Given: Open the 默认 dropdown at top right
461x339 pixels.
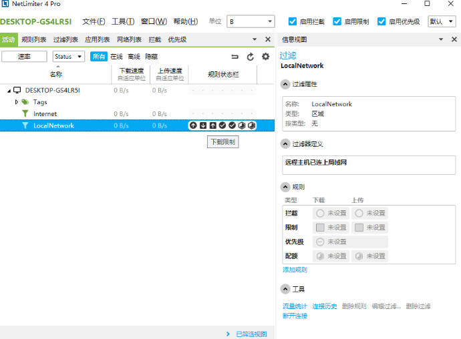Looking at the screenshot, I should (x=442, y=21).
